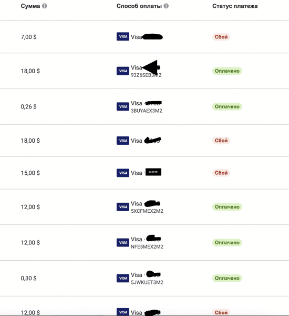Screen dimensions: 289x316
Task: Click the Сумма column header
Action: 30,6
